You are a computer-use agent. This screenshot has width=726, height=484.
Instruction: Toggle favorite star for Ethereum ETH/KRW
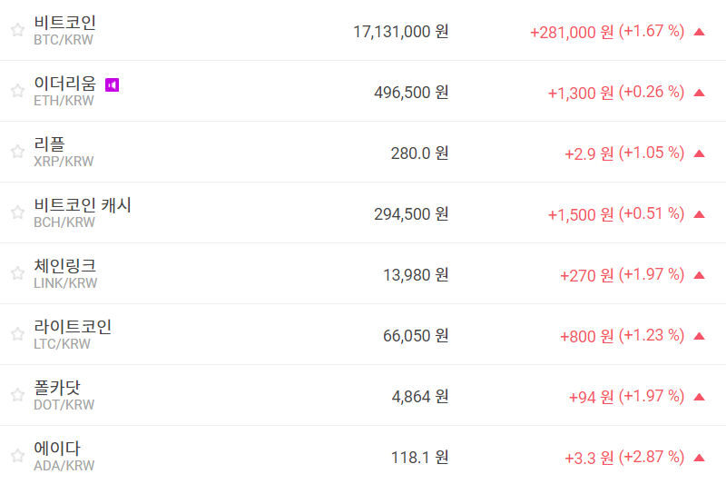coord(17,91)
